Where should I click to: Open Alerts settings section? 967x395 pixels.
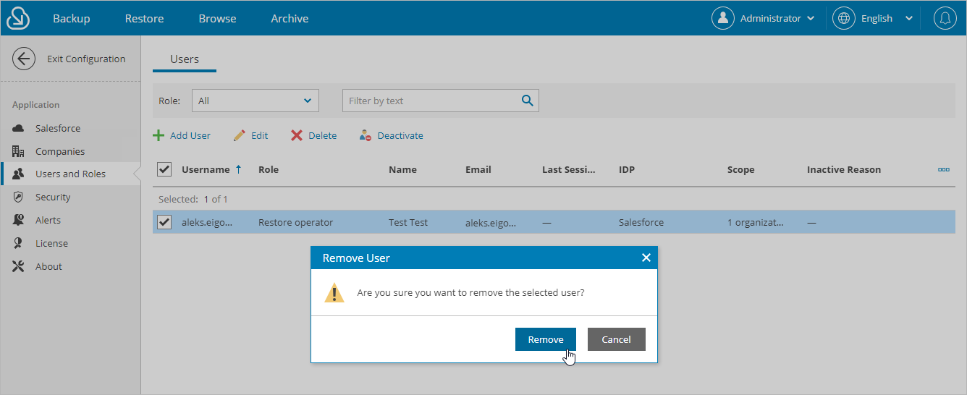click(48, 220)
